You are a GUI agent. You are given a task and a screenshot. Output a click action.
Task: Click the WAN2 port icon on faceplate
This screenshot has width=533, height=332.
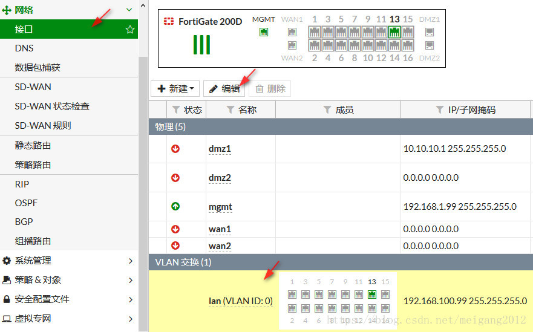292,45
